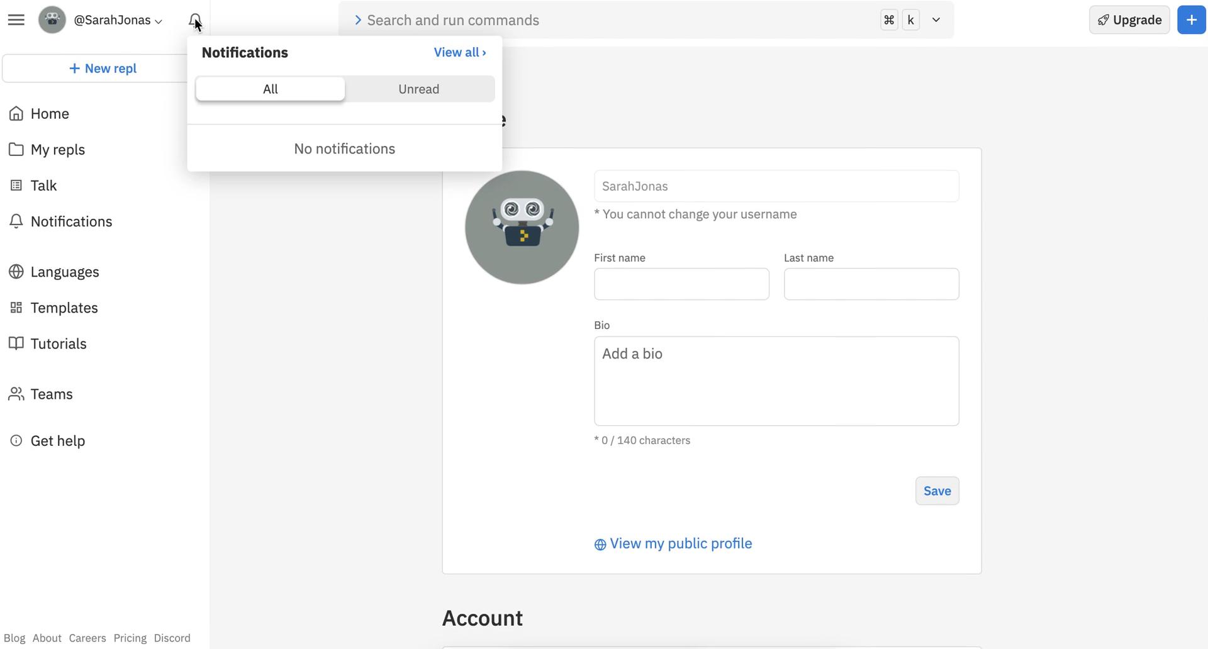The image size is (1208, 649).
Task: Go to Talk in the sidebar
Action: (x=43, y=186)
